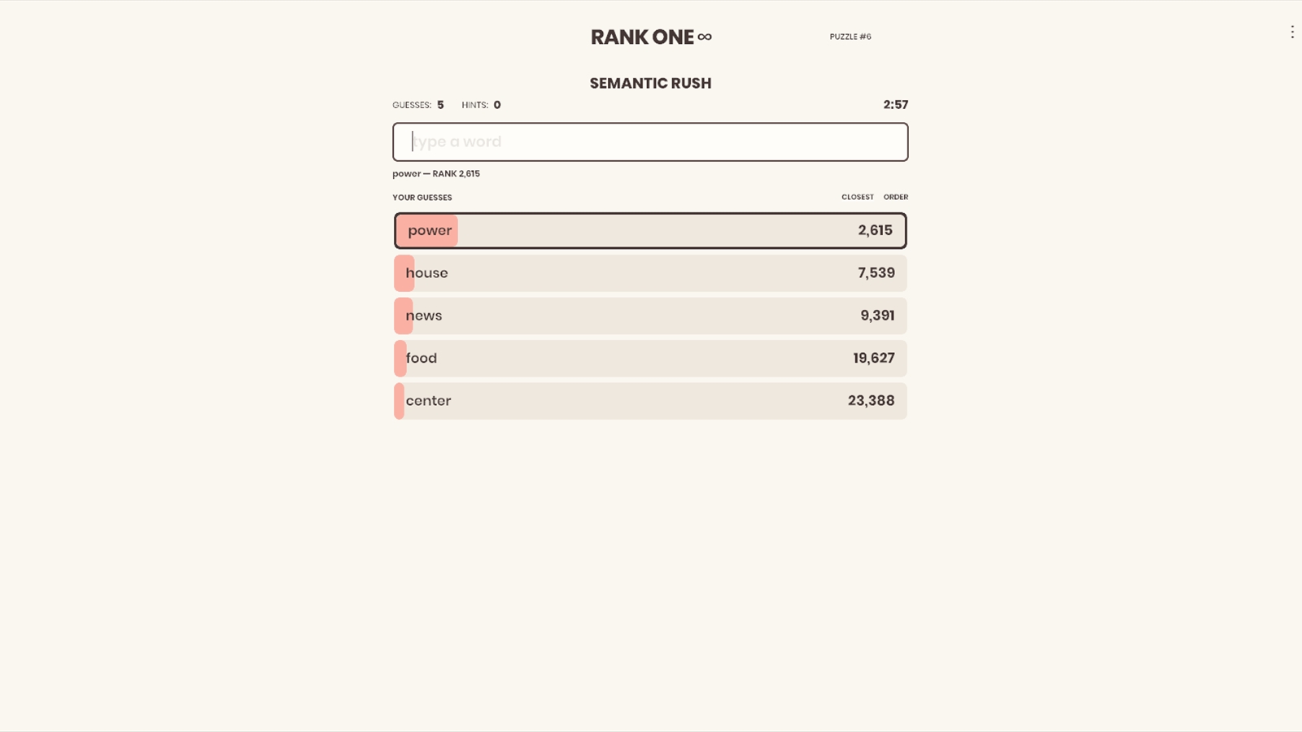Click the rank 7,539 value for house
This screenshot has height=732, width=1302.
click(876, 273)
